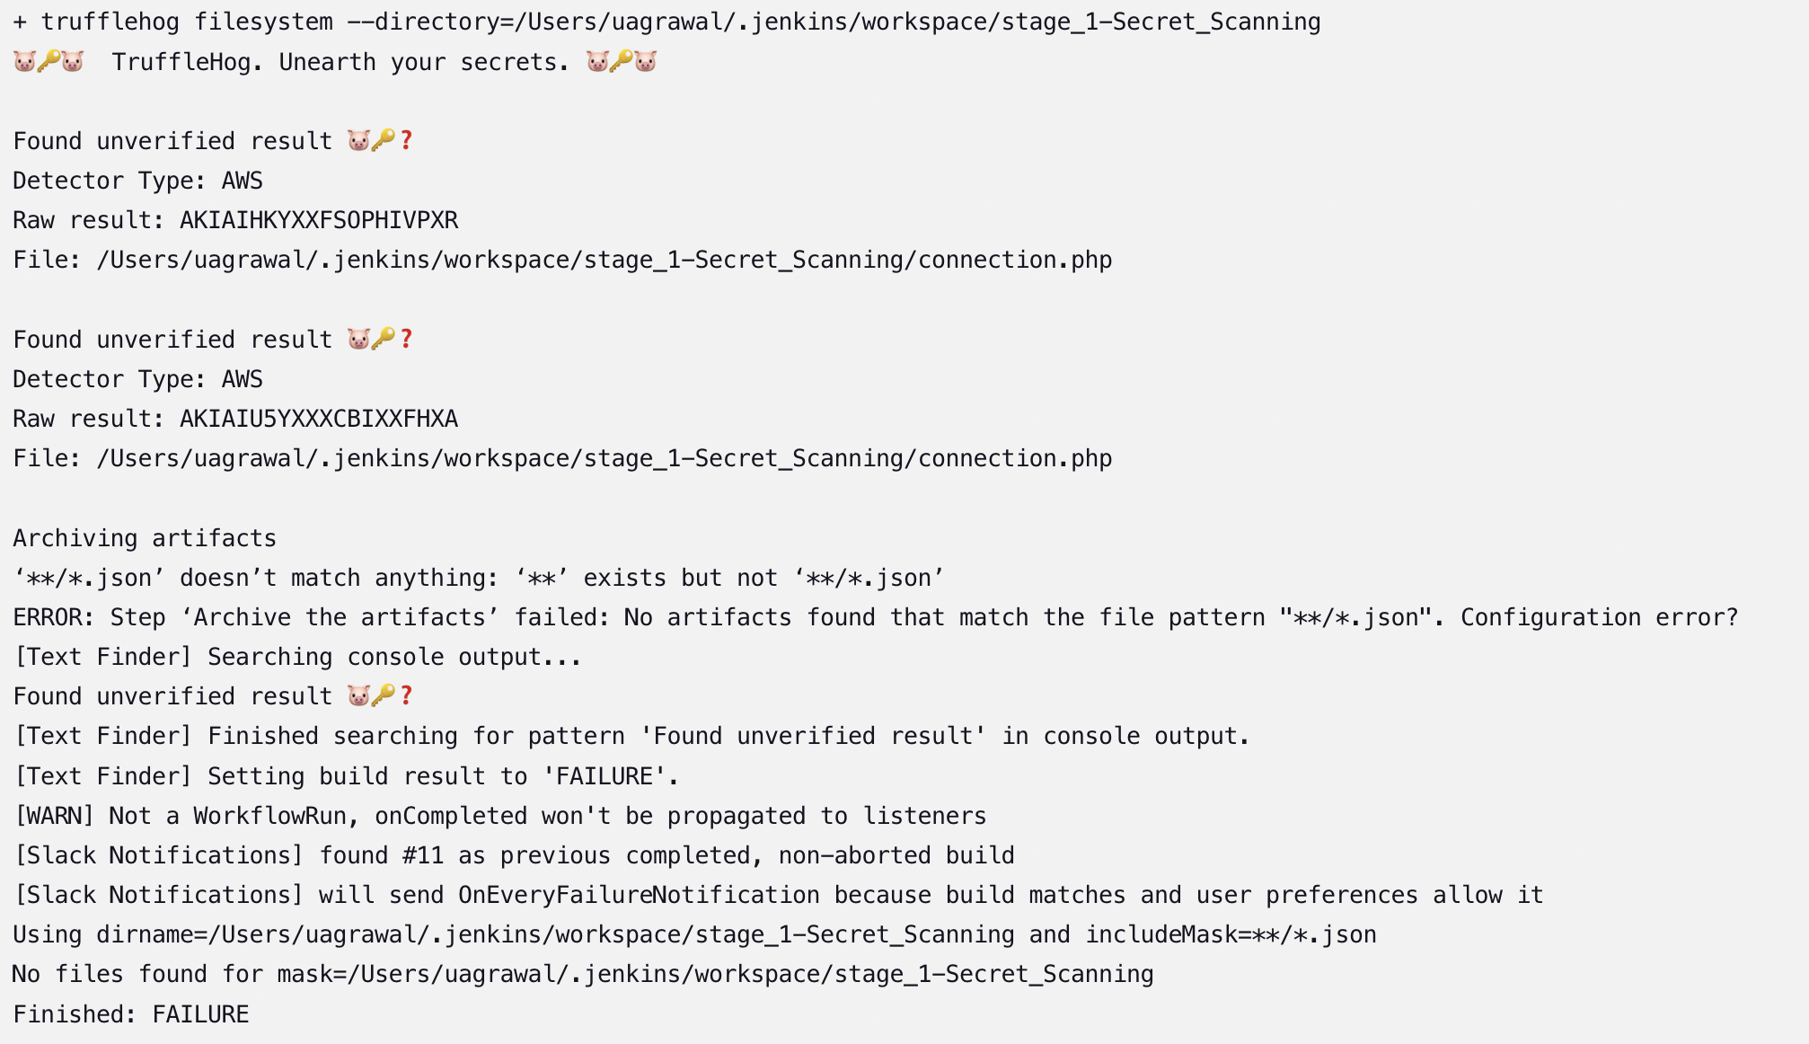Click the raw result AKIAIU5YXXXCBIXXFHXA

tap(319, 419)
